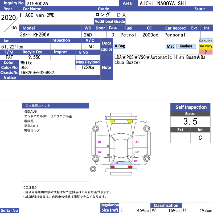Click the transmission value FAT

coord(9,57)
